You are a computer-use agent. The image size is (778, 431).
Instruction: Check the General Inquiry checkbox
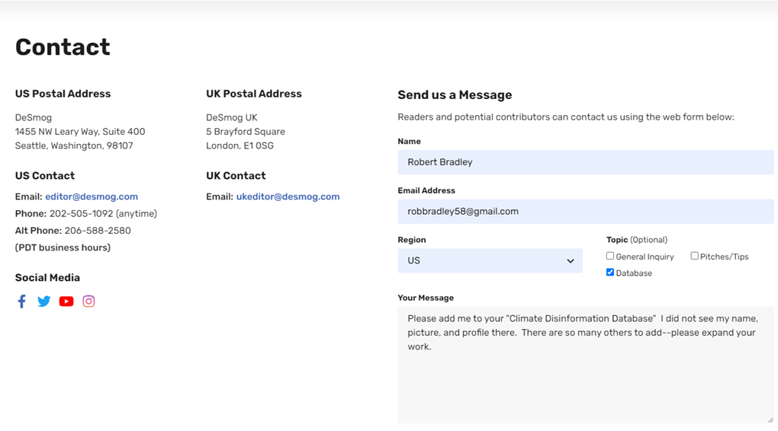(x=609, y=256)
